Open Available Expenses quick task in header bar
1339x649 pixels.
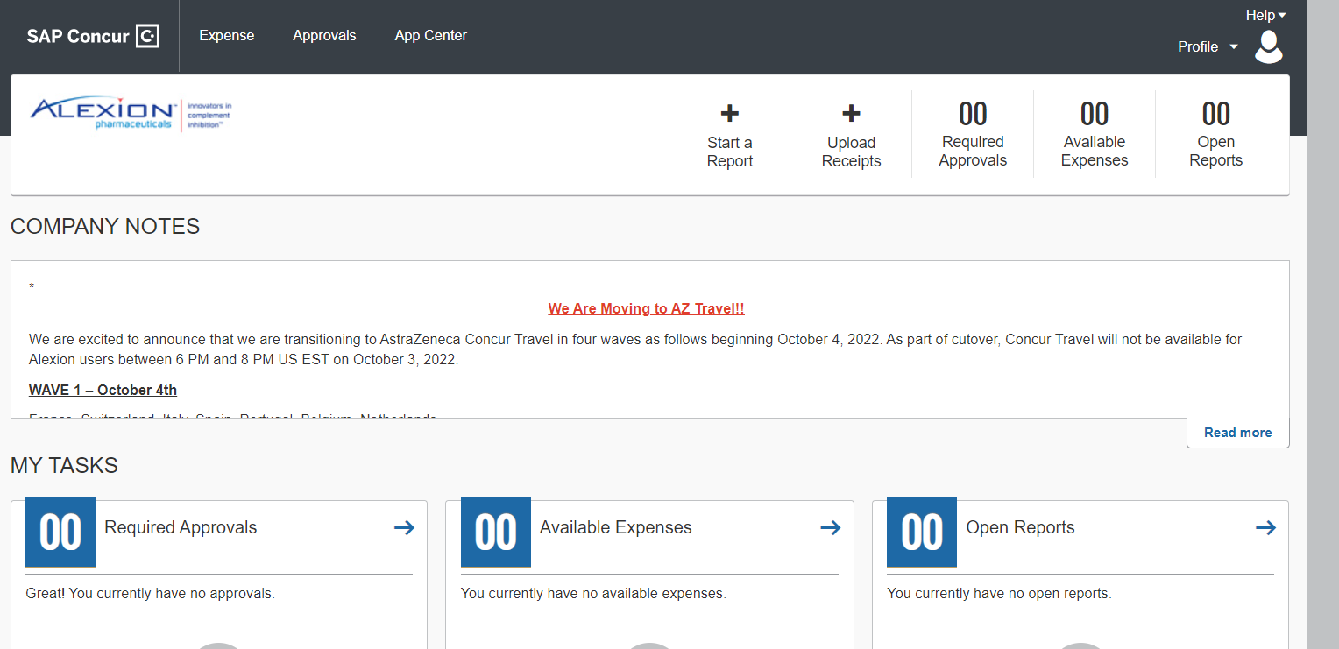coord(1095,134)
